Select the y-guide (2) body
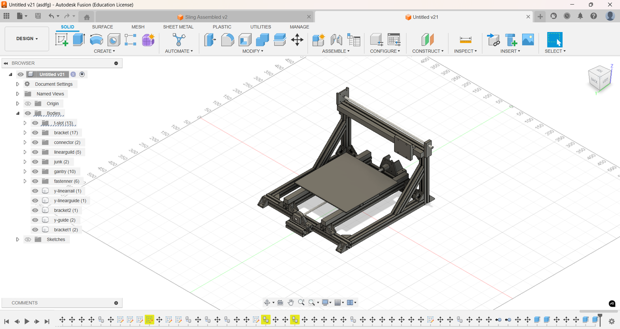 coord(65,220)
